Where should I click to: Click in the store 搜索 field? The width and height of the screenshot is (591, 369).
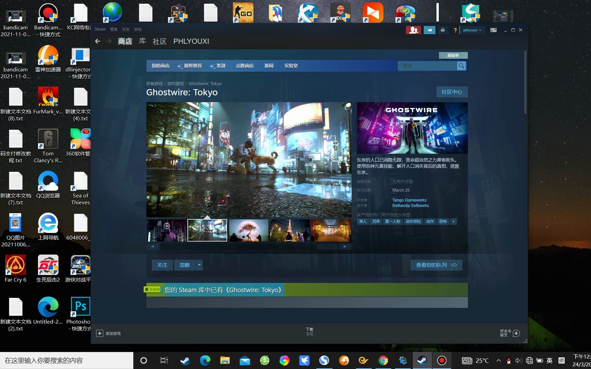coord(428,66)
